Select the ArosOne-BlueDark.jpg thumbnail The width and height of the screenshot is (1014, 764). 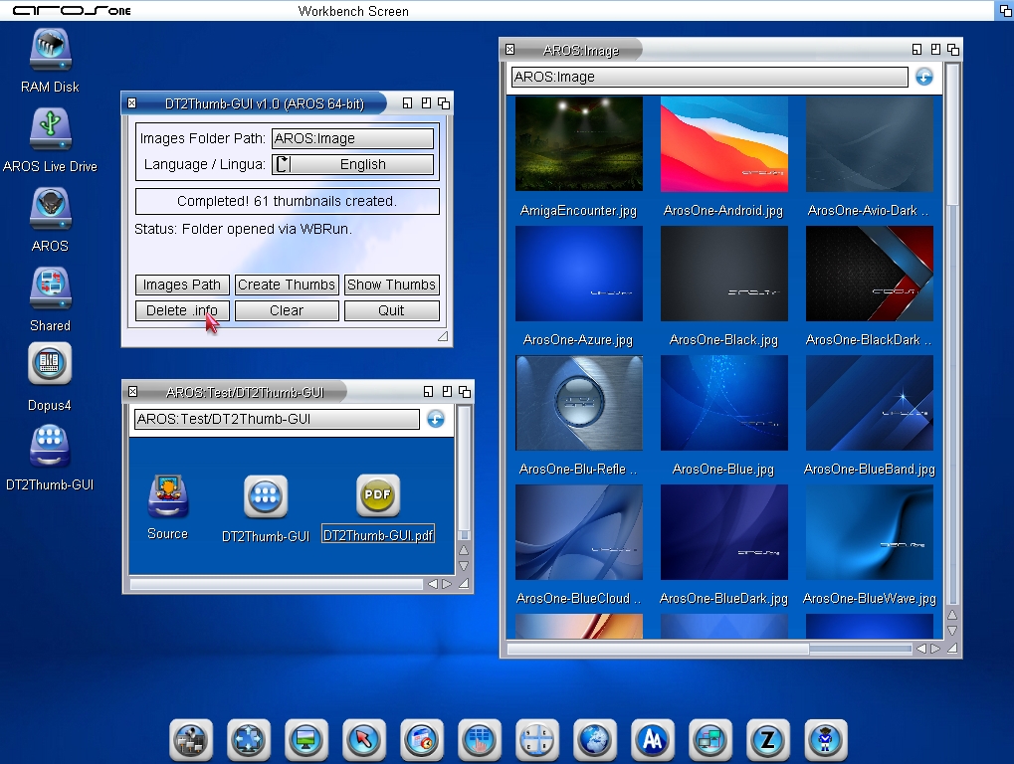[x=724, y=532]
